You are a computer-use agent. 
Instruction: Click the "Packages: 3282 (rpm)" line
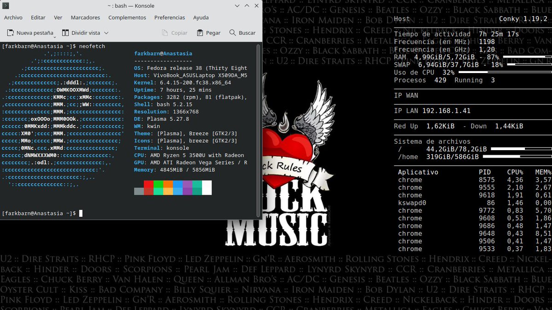[x=190, y=97]
